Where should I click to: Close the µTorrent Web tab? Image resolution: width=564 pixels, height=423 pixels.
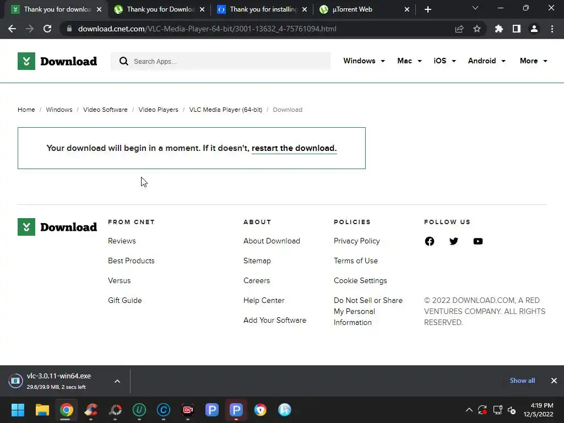coord(407,9)
